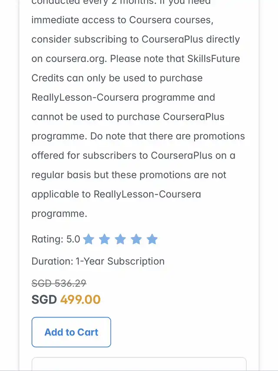Click the third rating star
Viewport: 278px width, 371px height.
(120, 239)
